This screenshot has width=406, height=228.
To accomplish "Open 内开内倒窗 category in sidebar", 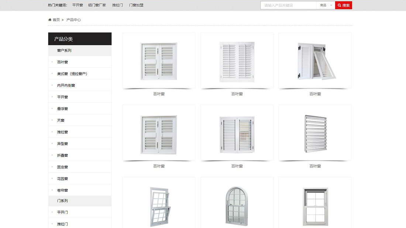I will [x=66, y=86].
